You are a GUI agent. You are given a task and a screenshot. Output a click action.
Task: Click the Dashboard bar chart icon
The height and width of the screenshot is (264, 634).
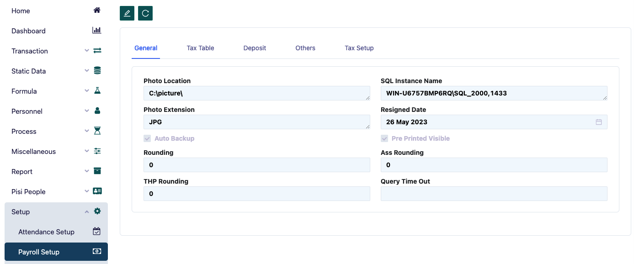pyautogui.click(x=97, y=31)
